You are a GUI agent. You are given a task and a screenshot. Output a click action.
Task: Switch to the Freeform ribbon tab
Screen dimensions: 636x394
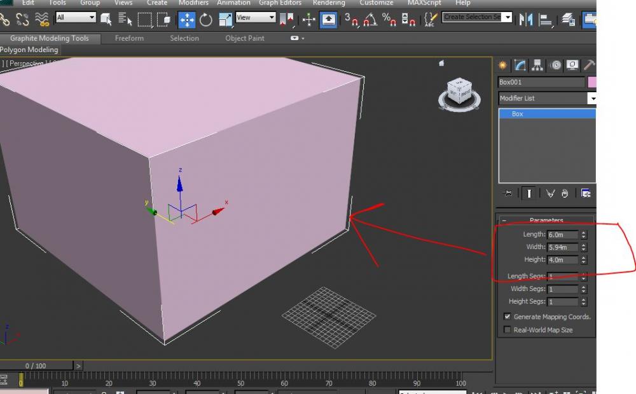click(128, 38)
